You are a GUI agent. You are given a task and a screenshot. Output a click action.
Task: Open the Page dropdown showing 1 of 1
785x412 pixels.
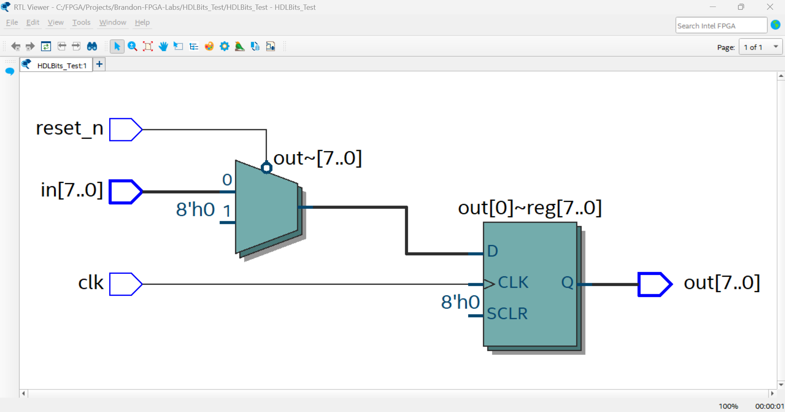(760, 47)
